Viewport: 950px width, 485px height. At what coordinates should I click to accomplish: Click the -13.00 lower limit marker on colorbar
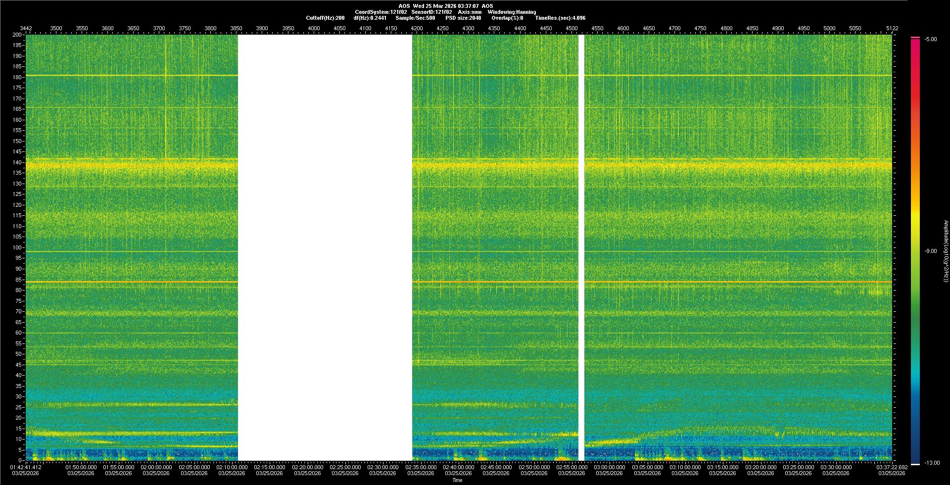932,463
